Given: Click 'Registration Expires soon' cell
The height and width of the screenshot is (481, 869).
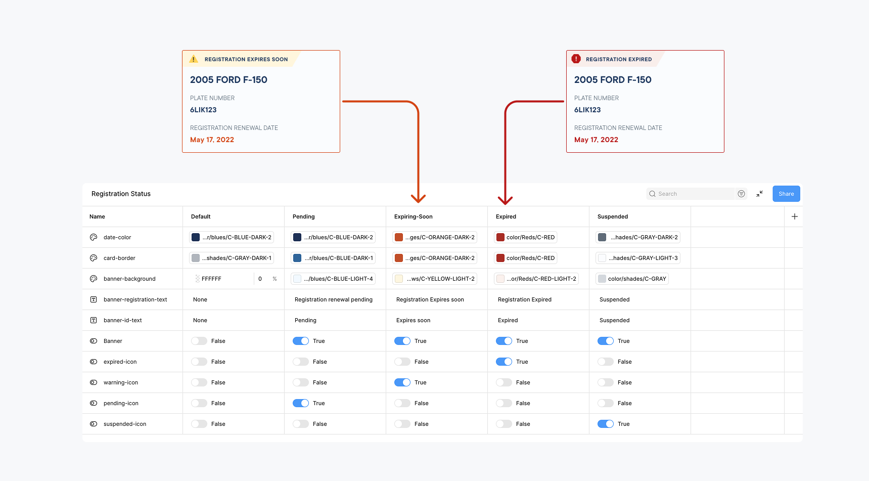Looking at the screenshot, I should point(436,299).
